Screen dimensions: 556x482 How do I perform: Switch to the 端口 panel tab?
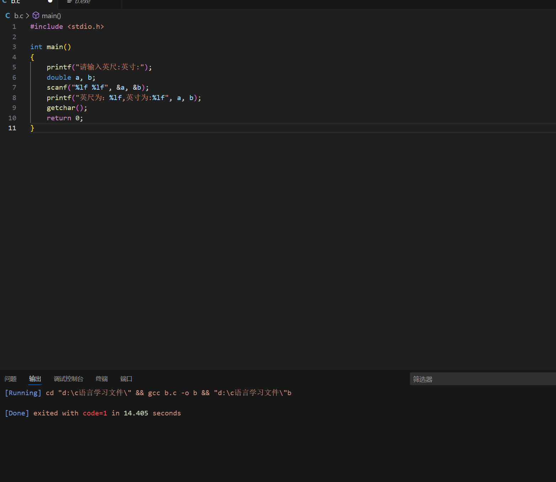click(126, 379)
